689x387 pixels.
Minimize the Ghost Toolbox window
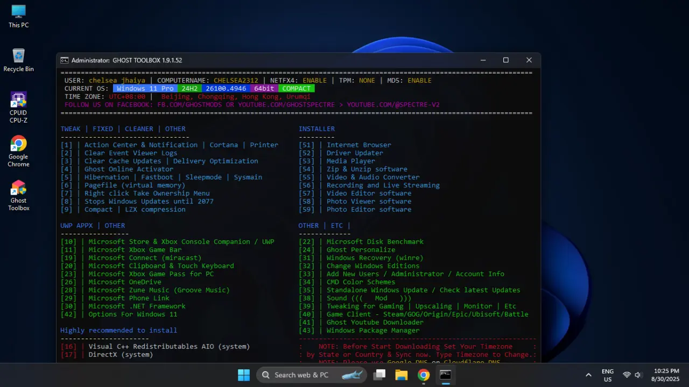[x=483, y=60]
